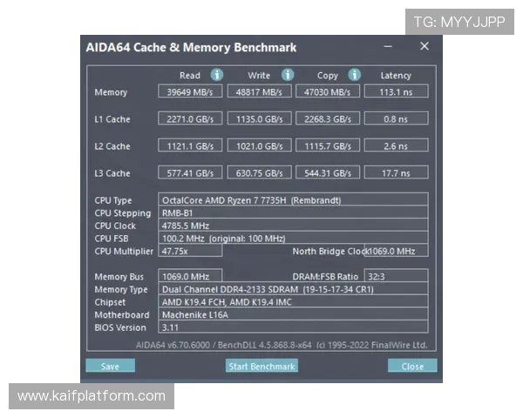523x418 pixels.
Task: Select the Motherboard field Machenike L16A
Action: pyautogui.click(x=293, y=314)
